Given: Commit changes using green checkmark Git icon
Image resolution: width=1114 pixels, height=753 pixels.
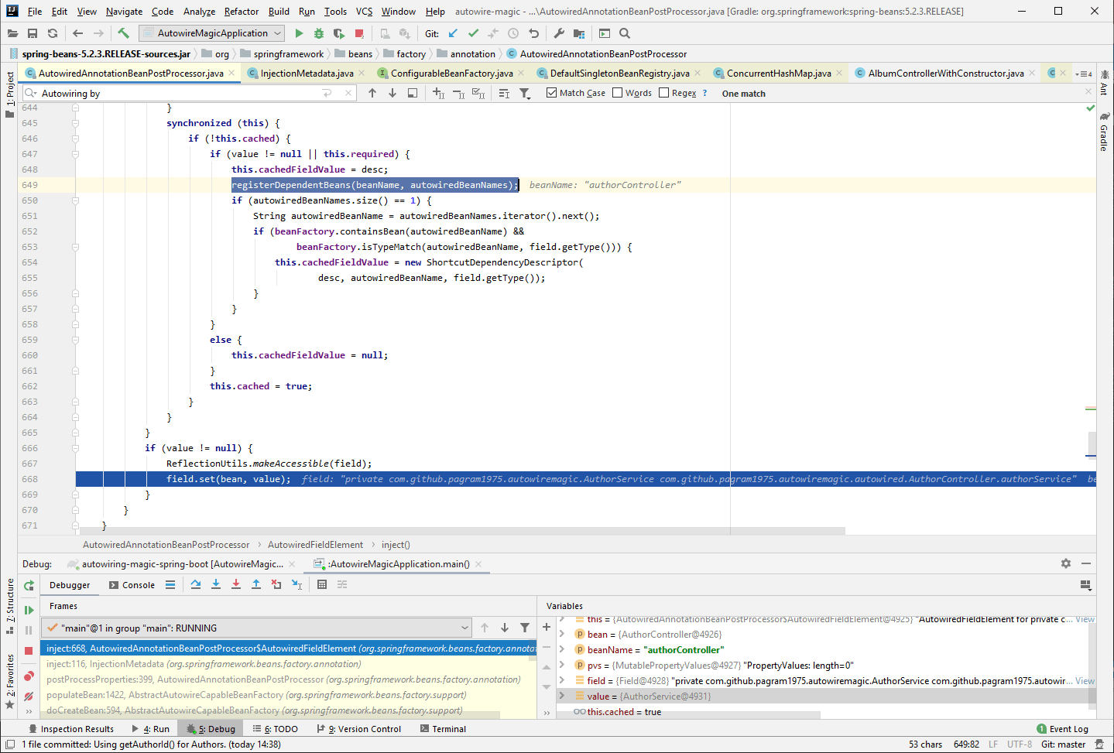Looking at the screenshot, I should 473,33.
